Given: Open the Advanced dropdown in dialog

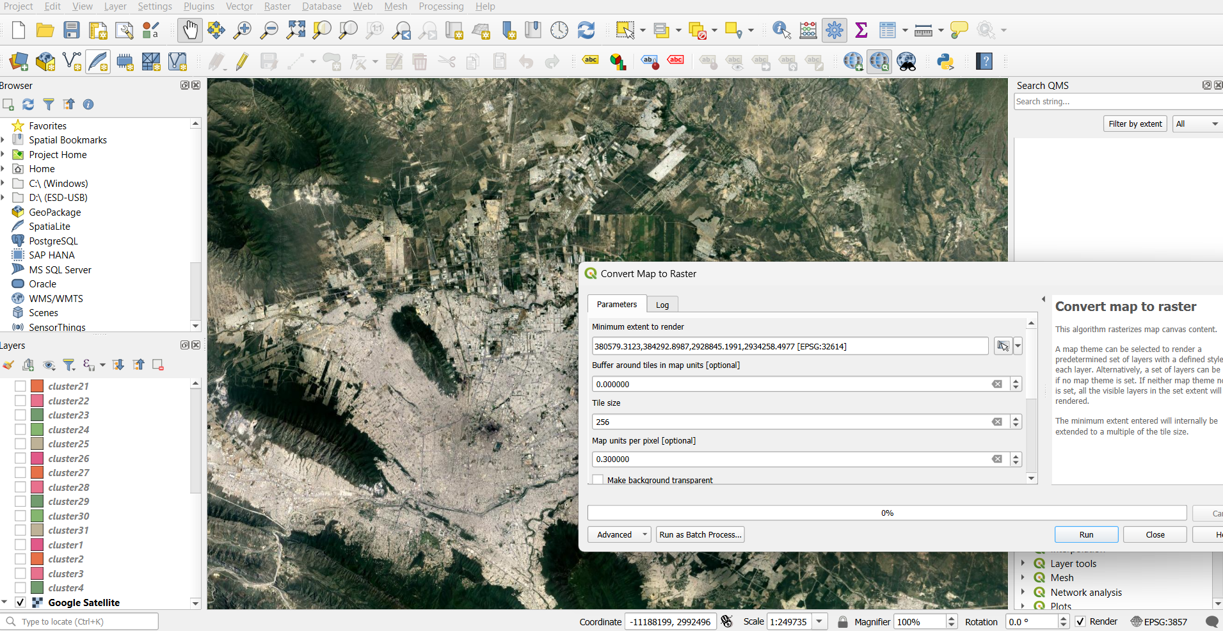Looking at the screenshot, I should click(619, 534).
